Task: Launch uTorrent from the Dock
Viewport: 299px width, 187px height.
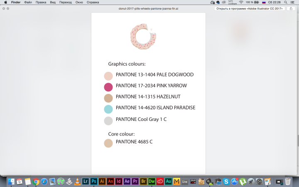Action: coord(243,182)
